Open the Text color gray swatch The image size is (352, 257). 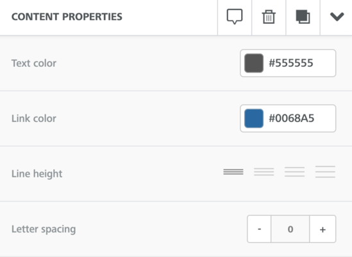[254, 63]
